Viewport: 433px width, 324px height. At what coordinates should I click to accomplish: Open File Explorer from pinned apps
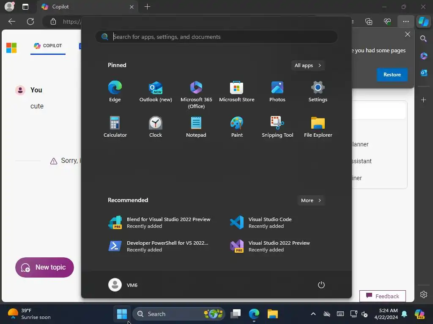pyautogui.click(x=318, y=127)
